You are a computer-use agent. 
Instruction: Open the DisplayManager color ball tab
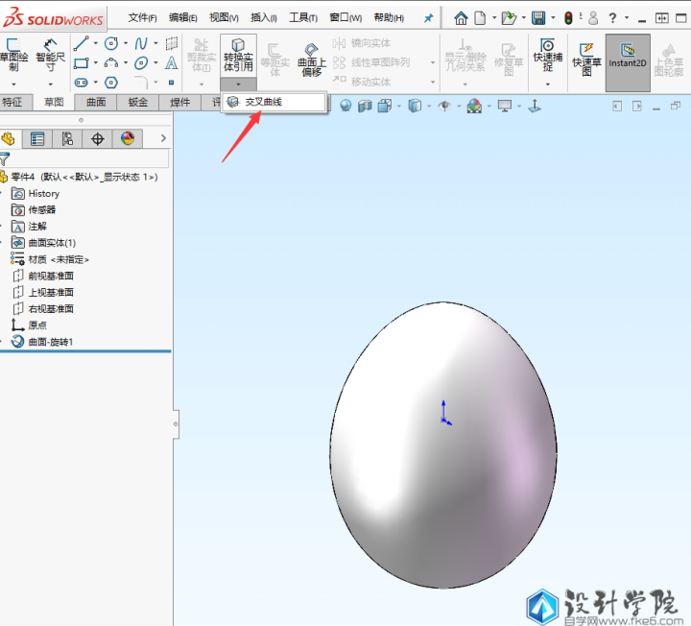pos(127,139)
